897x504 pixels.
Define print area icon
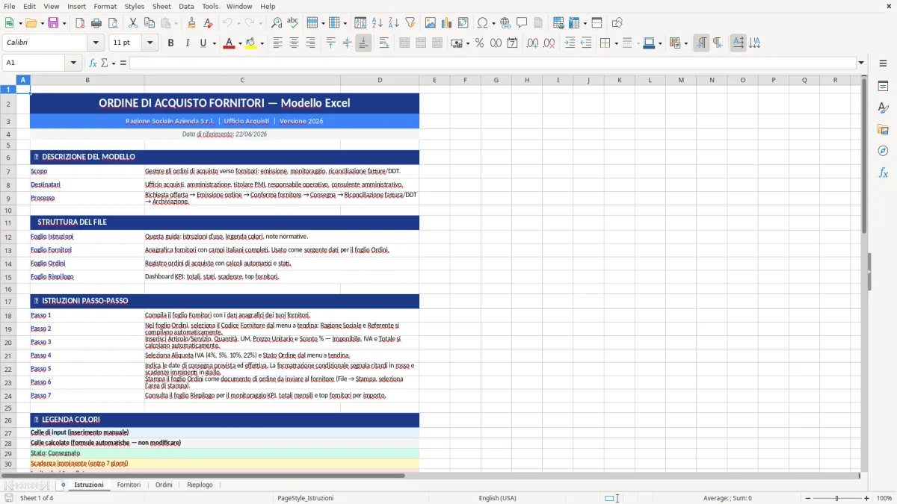pos(559,23)
